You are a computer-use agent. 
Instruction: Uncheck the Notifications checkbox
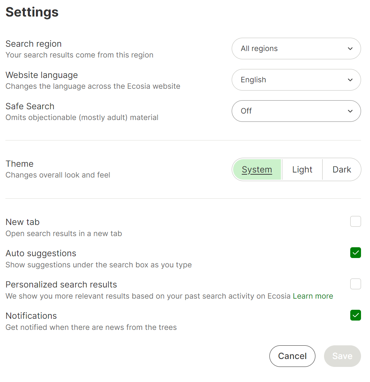[355, 316]
